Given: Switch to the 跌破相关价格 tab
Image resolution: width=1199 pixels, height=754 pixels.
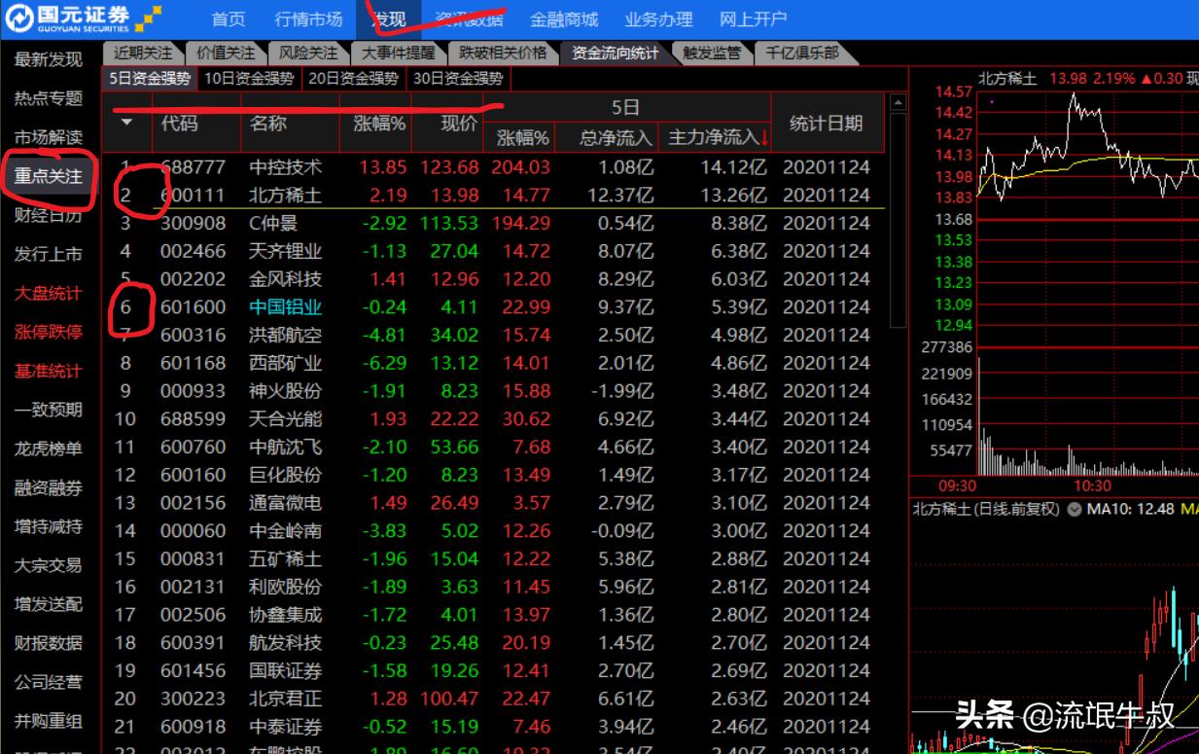Looking at the screenshot, I should (503, 53).
